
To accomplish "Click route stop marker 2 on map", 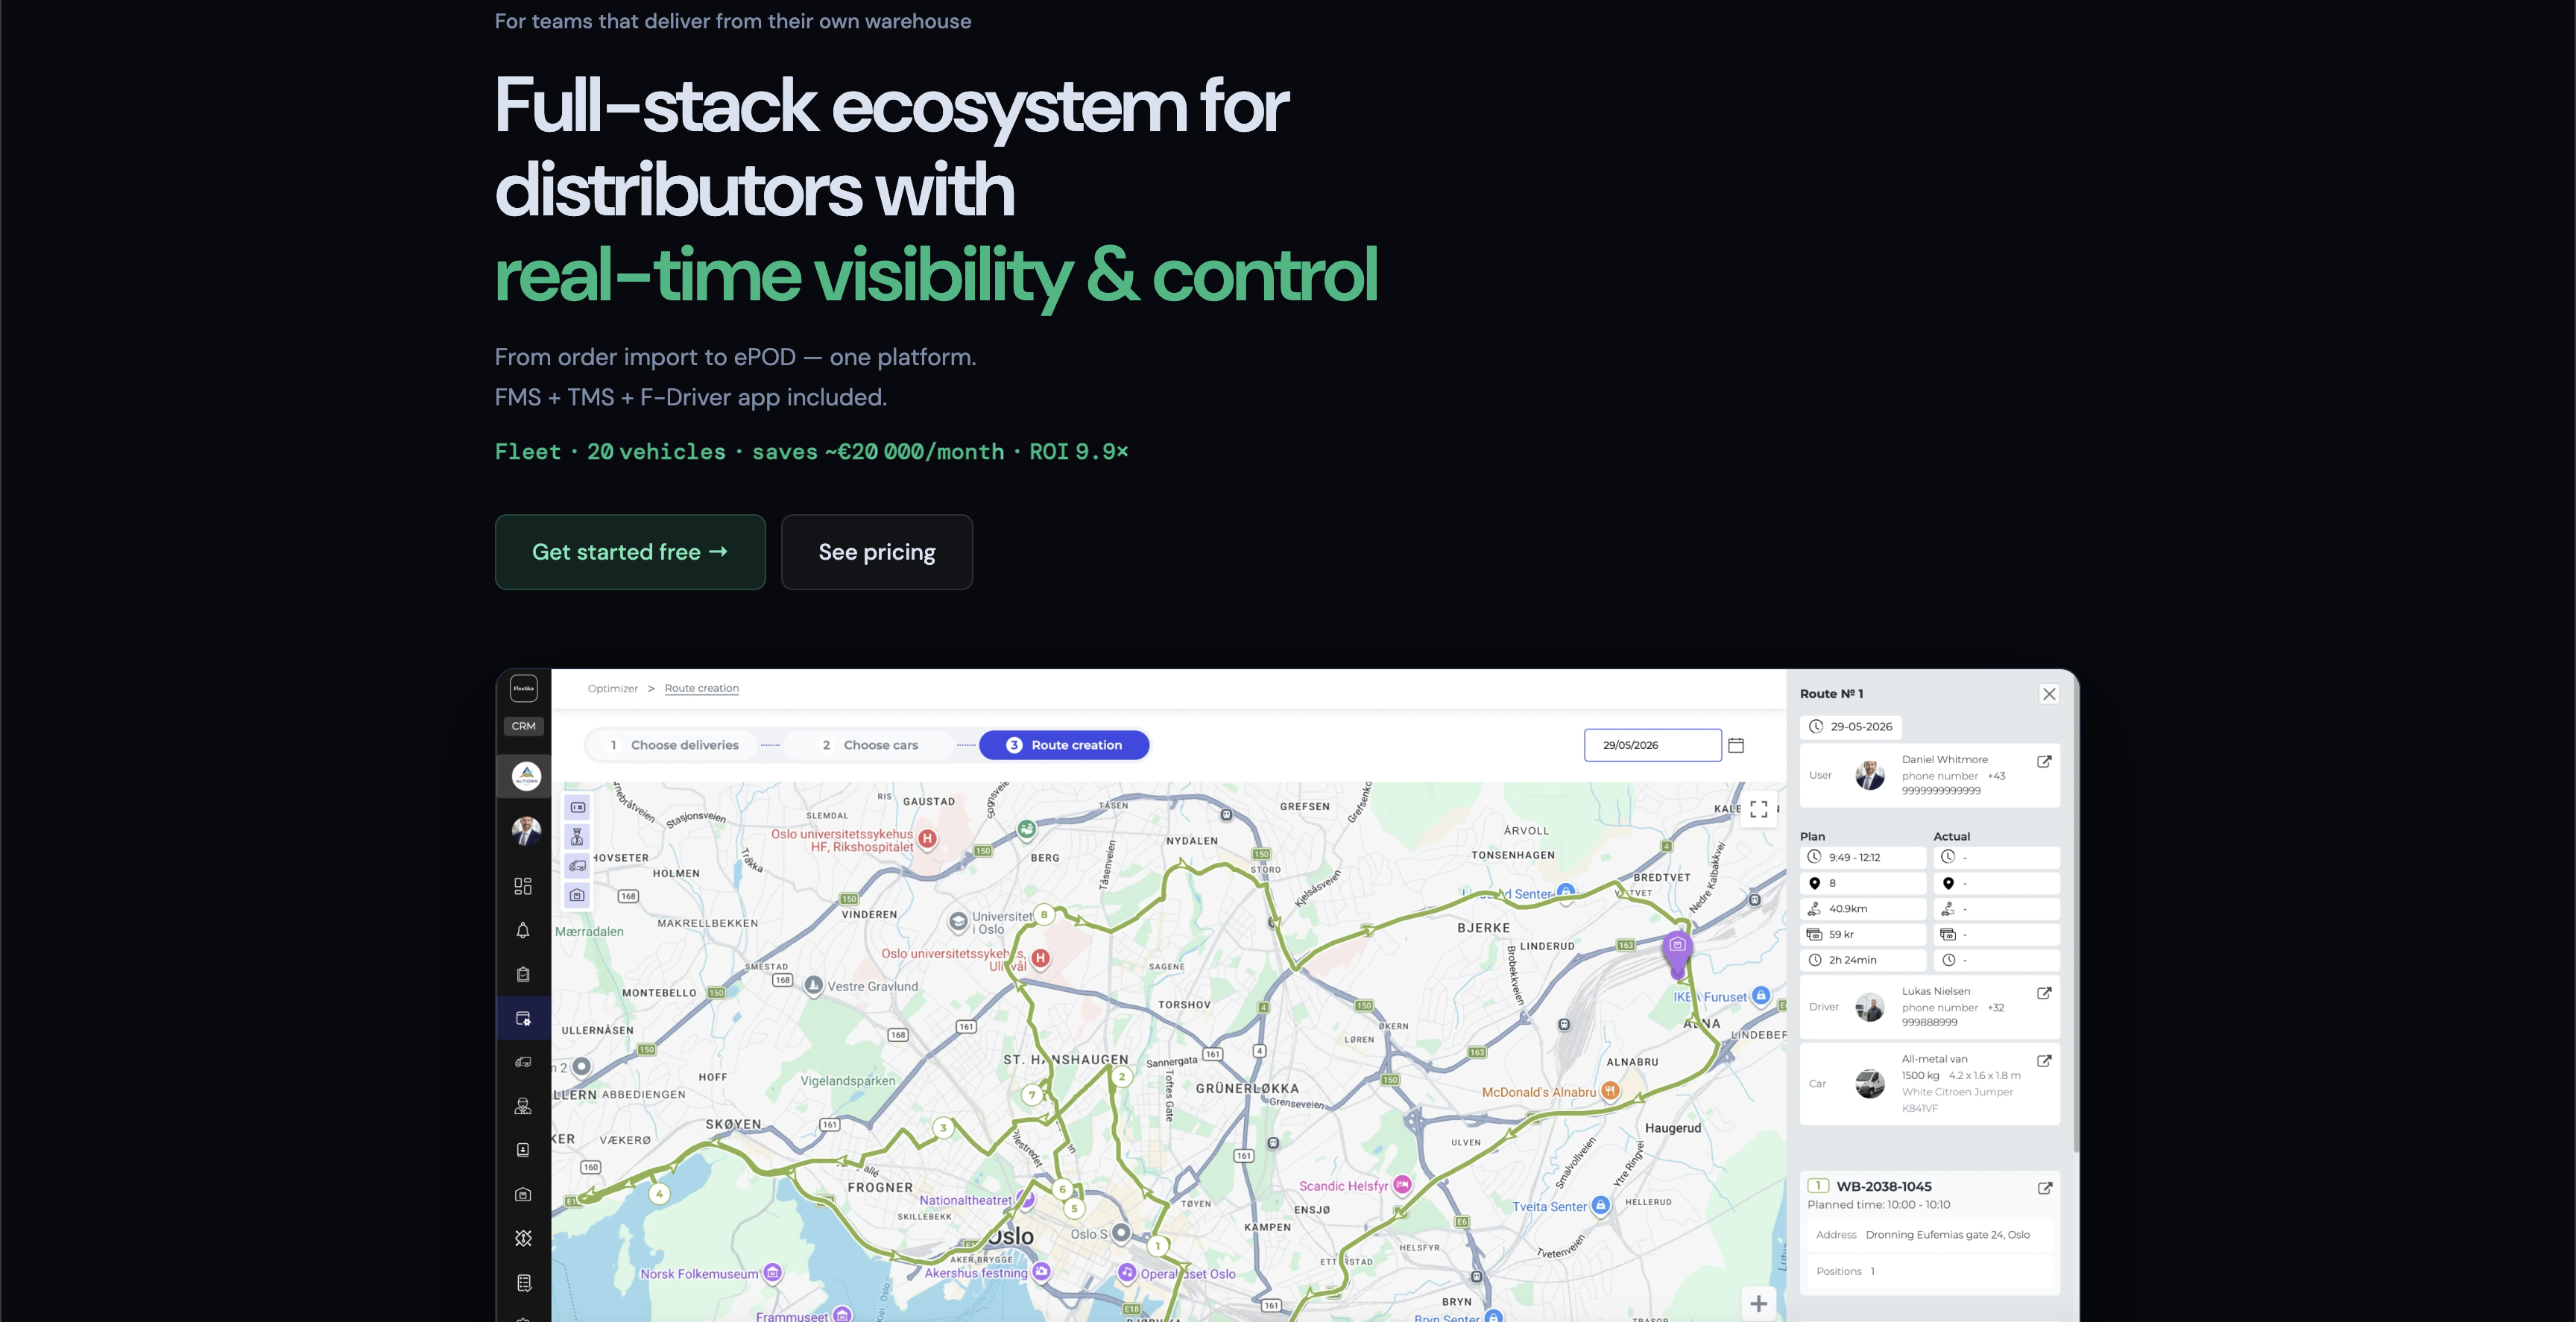I will [x=1122, y=1077].
